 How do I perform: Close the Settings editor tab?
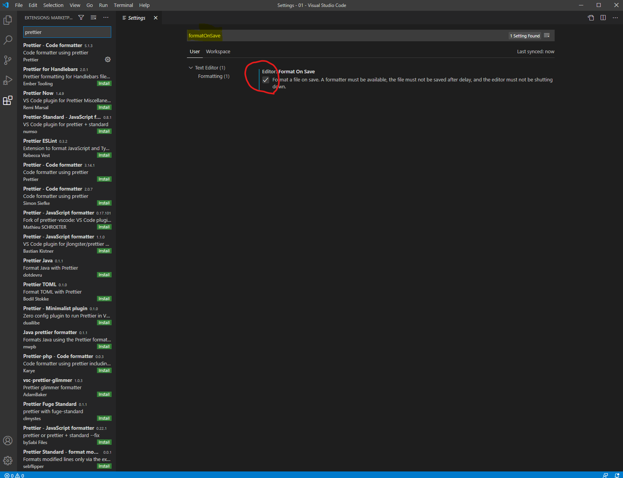coord(156,18)
